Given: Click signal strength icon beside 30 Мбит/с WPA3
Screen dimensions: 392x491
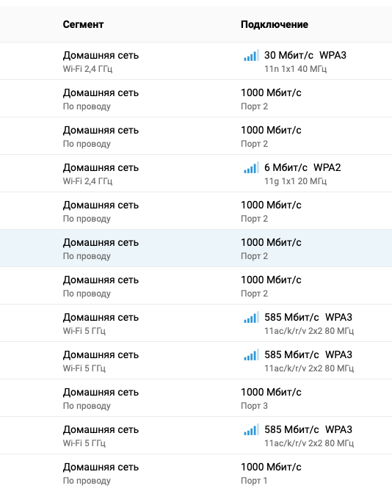Looking at the screenshot, I should 251,56.
